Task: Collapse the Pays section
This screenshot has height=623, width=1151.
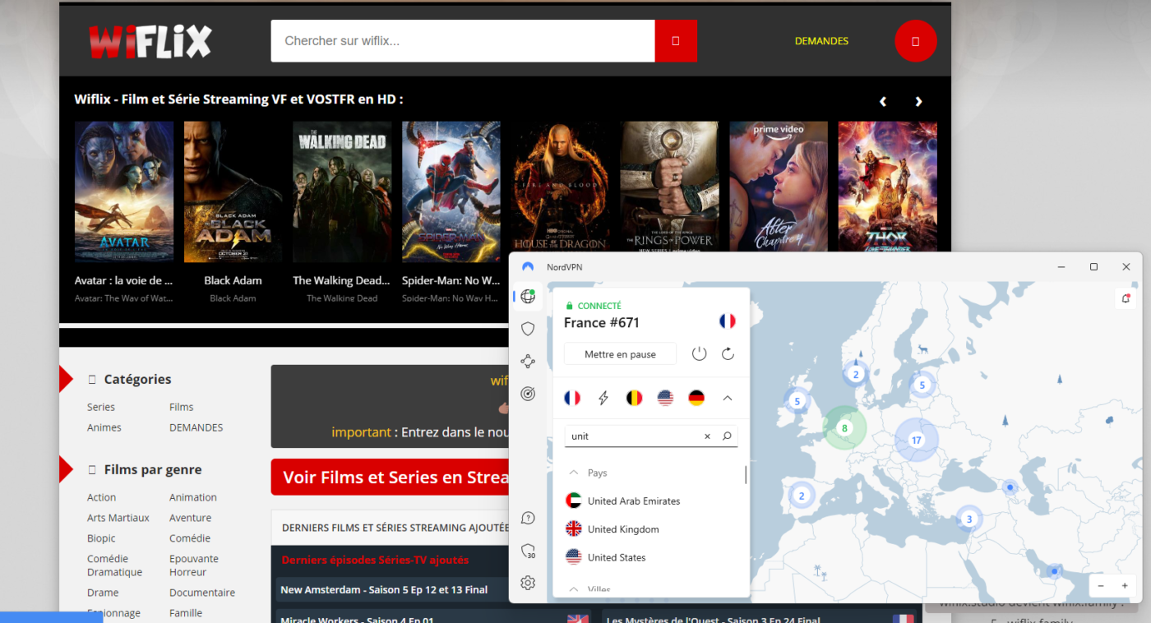Action: [574, 473]
